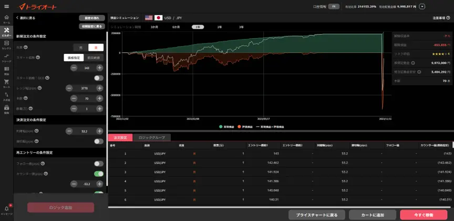Go back via 選択に戻る chevron
This screenshot has height=221, width=454.
(17, 17)
